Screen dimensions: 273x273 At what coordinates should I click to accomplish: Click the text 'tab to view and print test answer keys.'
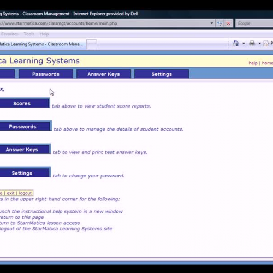tap(100, 152)
